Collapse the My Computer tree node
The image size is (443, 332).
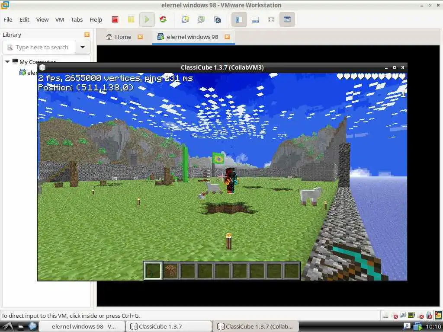click(x=7, y=61)
